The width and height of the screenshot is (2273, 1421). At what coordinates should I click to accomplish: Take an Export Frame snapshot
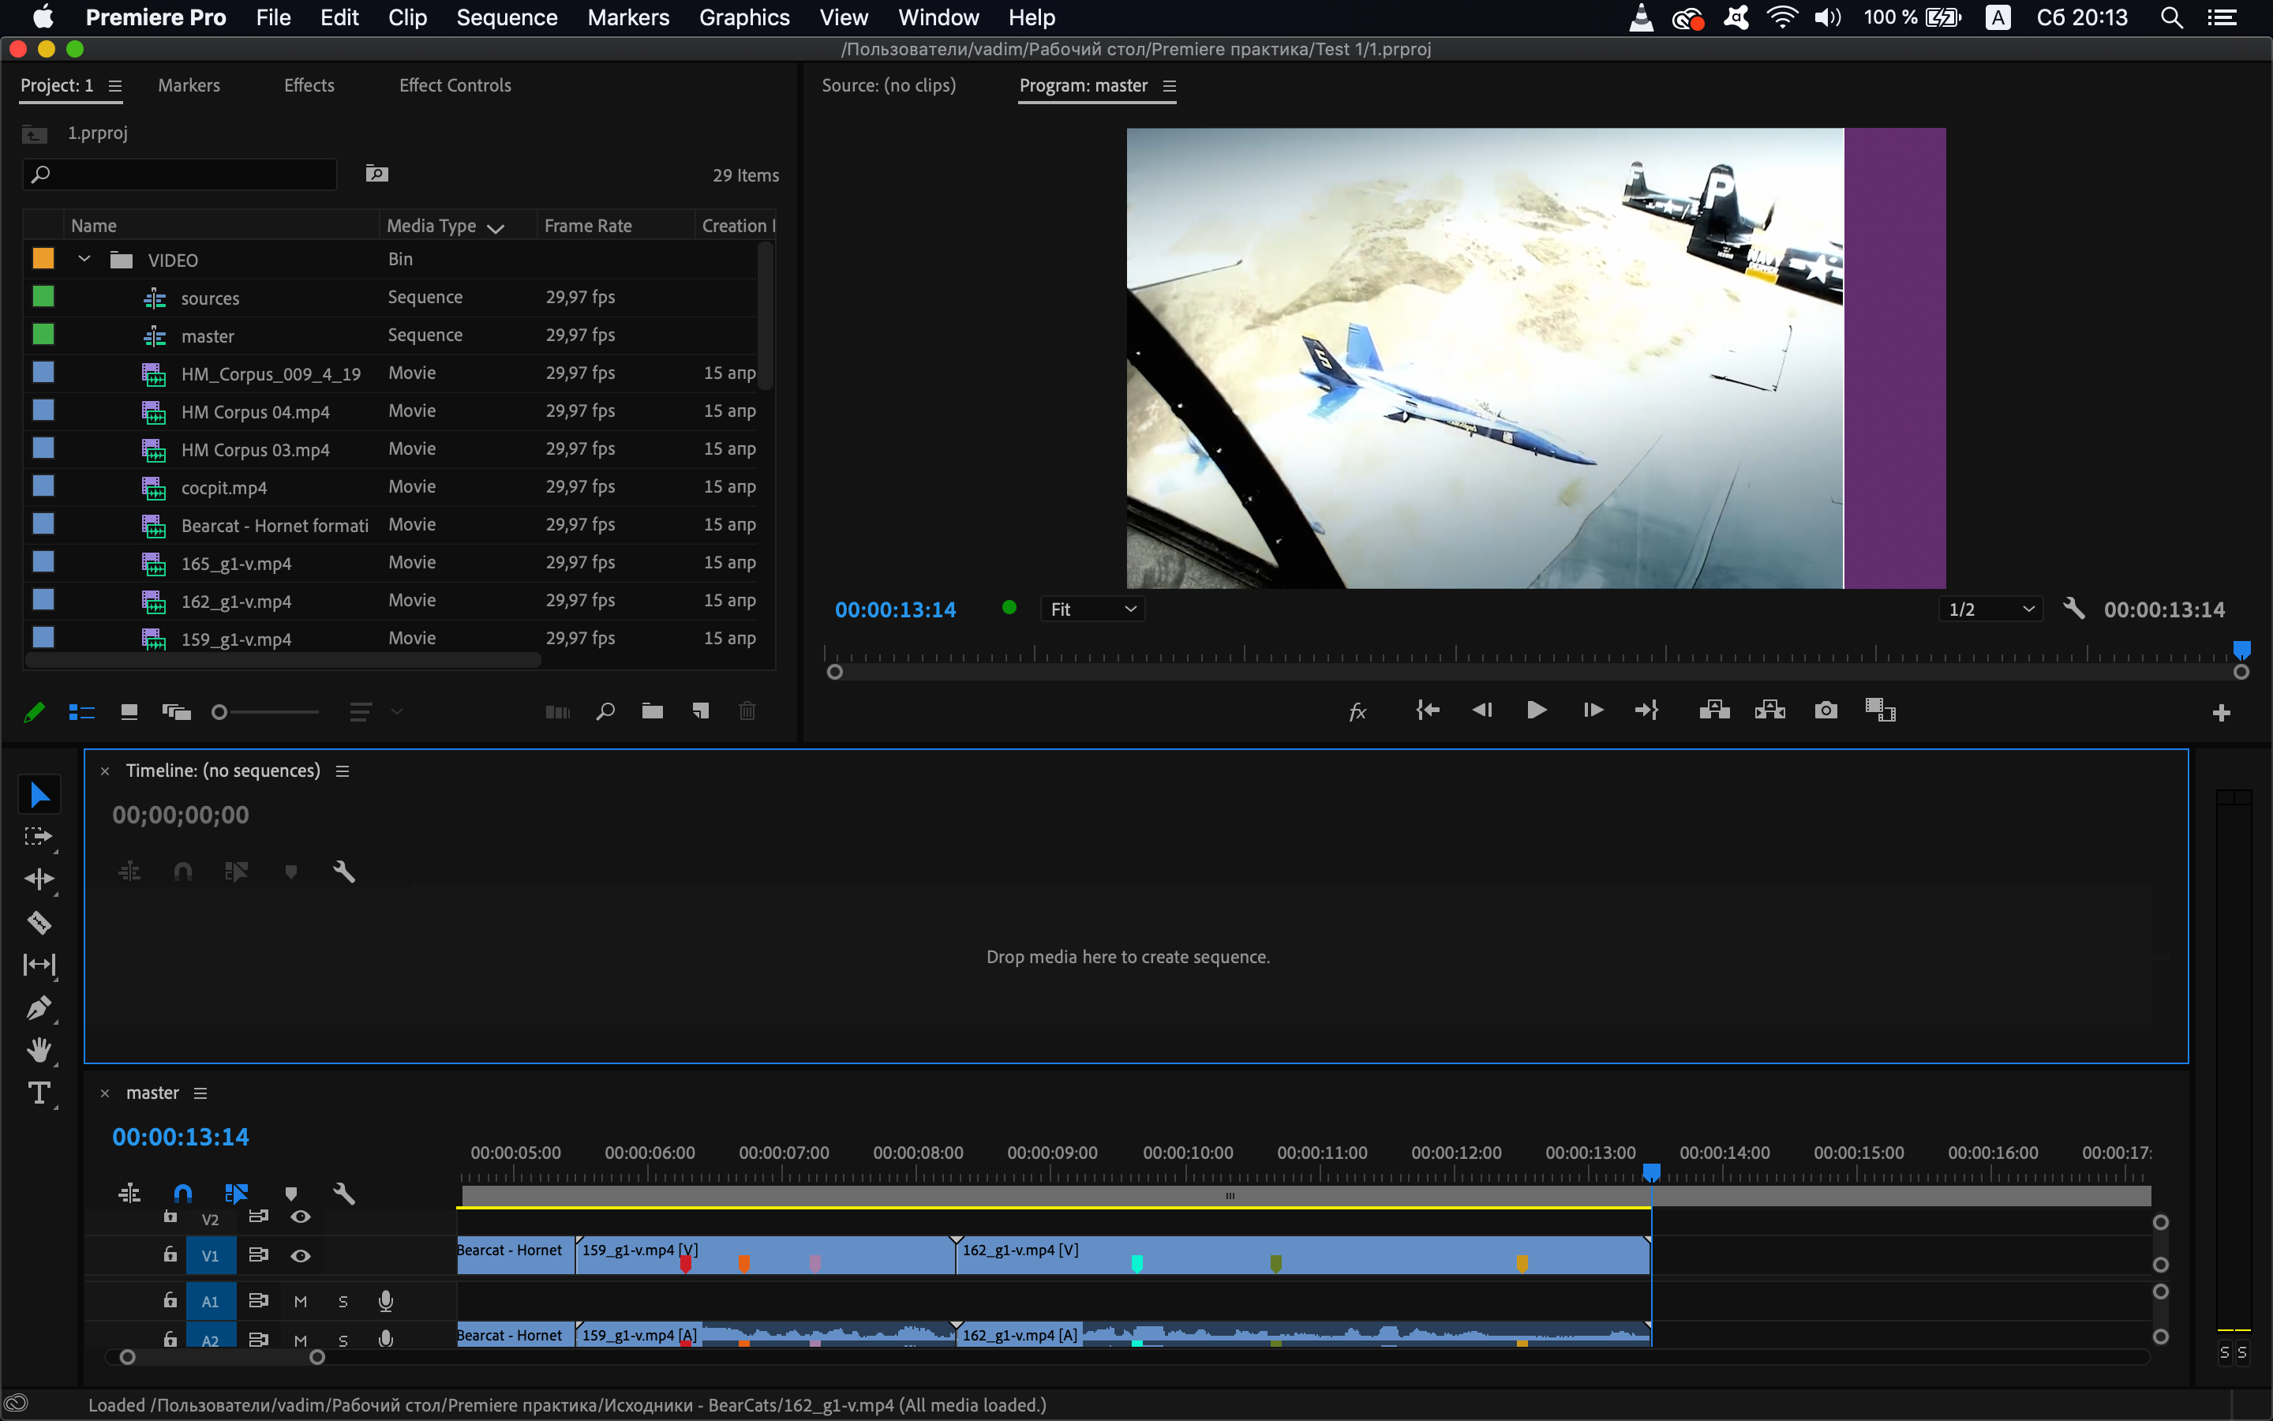click(1826, 710)
